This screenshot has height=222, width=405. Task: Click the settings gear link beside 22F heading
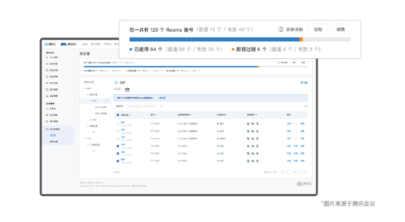coord(304,83)
